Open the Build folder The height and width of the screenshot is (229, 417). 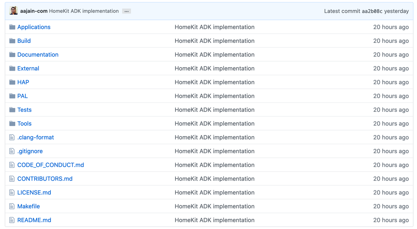pyautogui.click(x=24, y=41)
